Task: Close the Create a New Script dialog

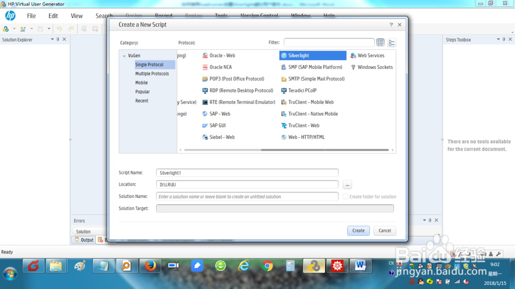Action: 400,25
